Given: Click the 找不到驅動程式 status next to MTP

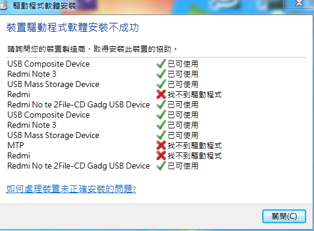Looking at the screenshot, I should [x=195, y=146].
